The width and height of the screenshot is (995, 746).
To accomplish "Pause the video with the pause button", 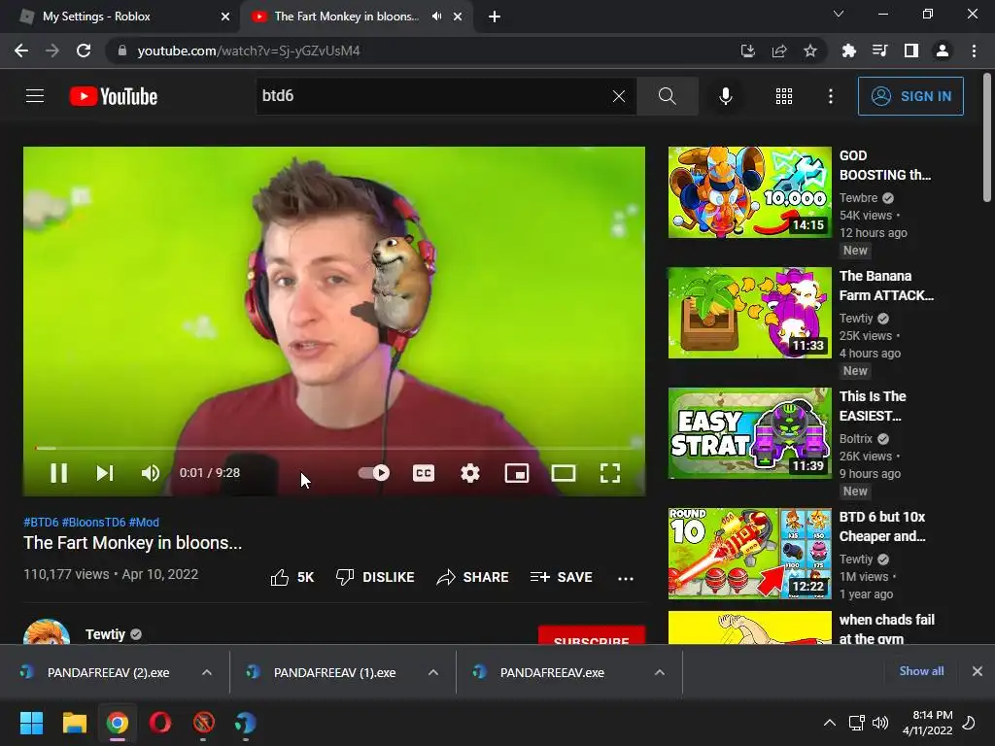I will 58,473.
